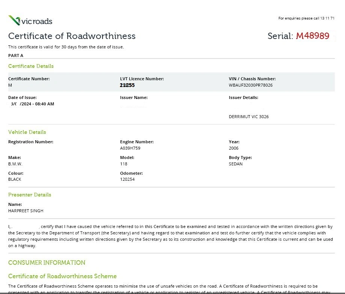Image resolution: width=345 pixels, height=294 pixels.
Task: Click the Model value 118
Action: [x=124, y=164]
